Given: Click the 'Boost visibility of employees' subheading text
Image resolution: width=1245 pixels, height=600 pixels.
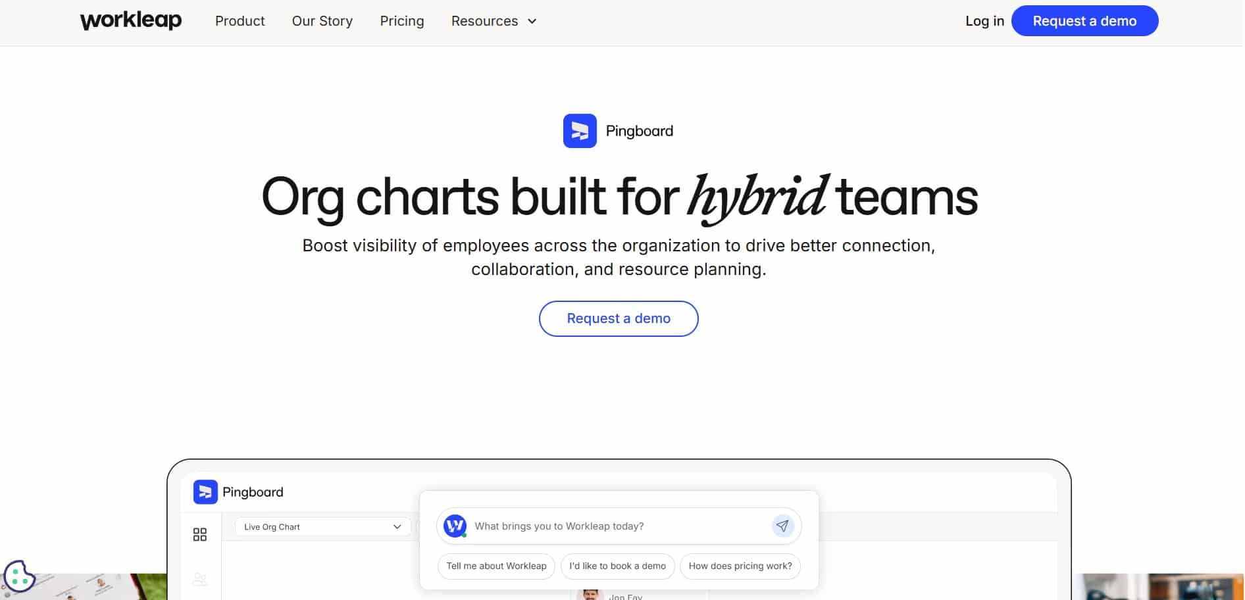Looking at the screenshot, I should tap(619, 257).
